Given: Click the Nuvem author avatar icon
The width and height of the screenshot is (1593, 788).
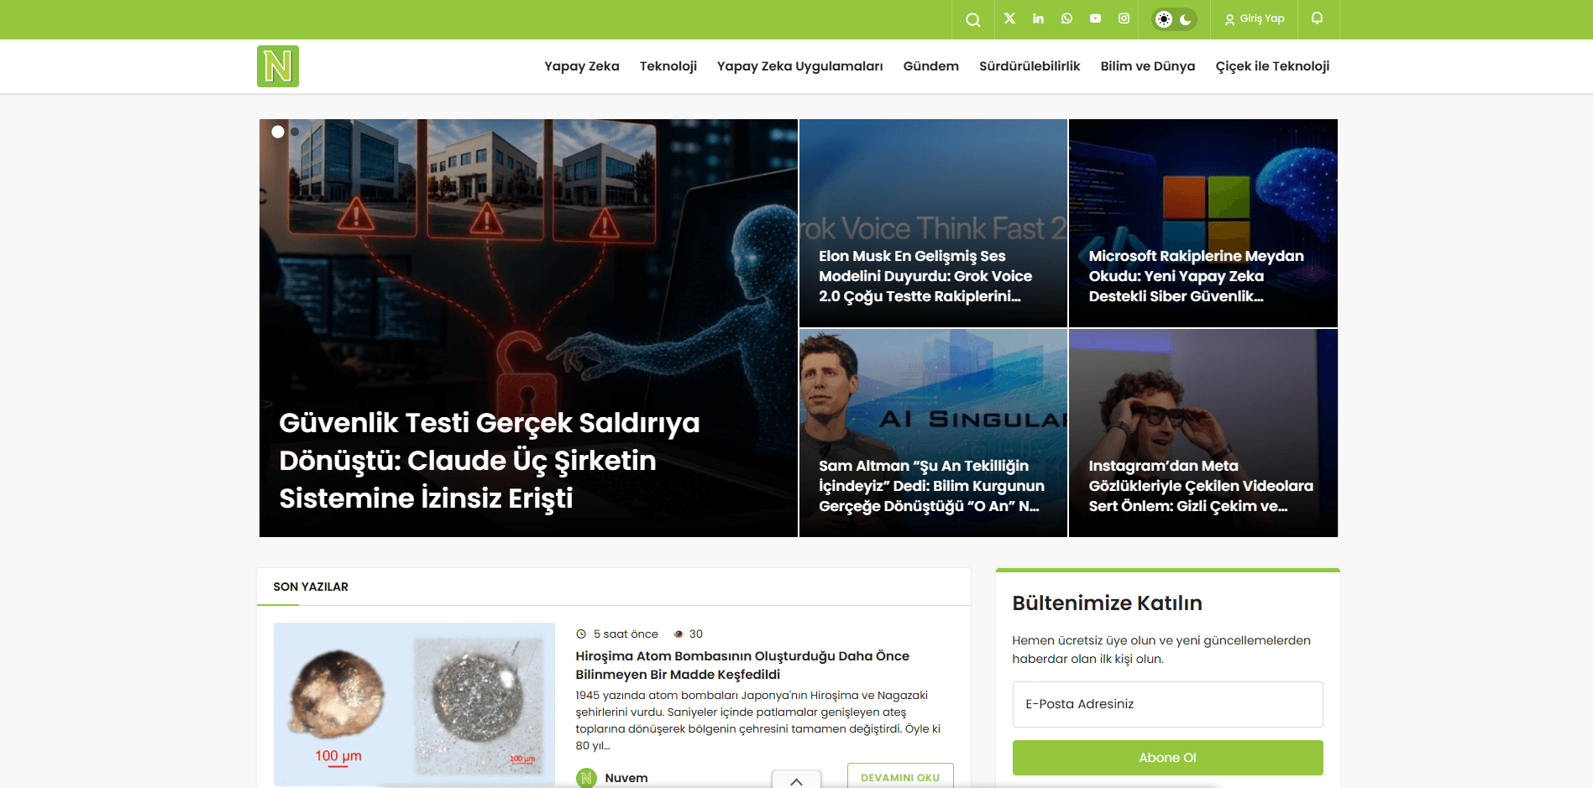Looking at the screenshot, I should [586, 778].
